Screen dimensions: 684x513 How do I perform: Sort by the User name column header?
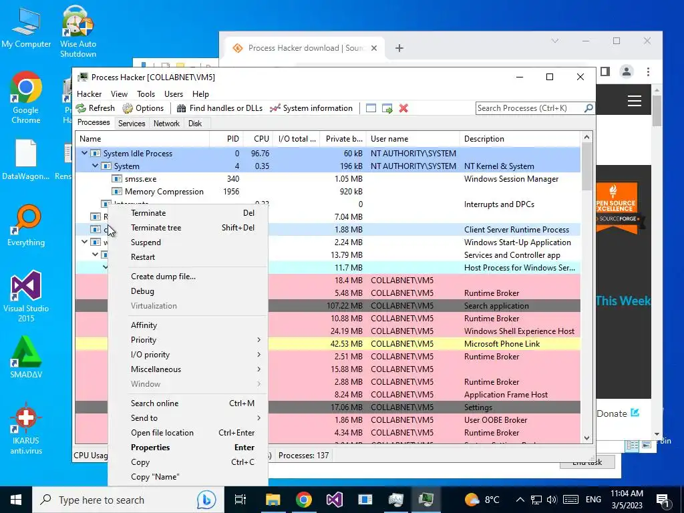[x=413, y=139]
